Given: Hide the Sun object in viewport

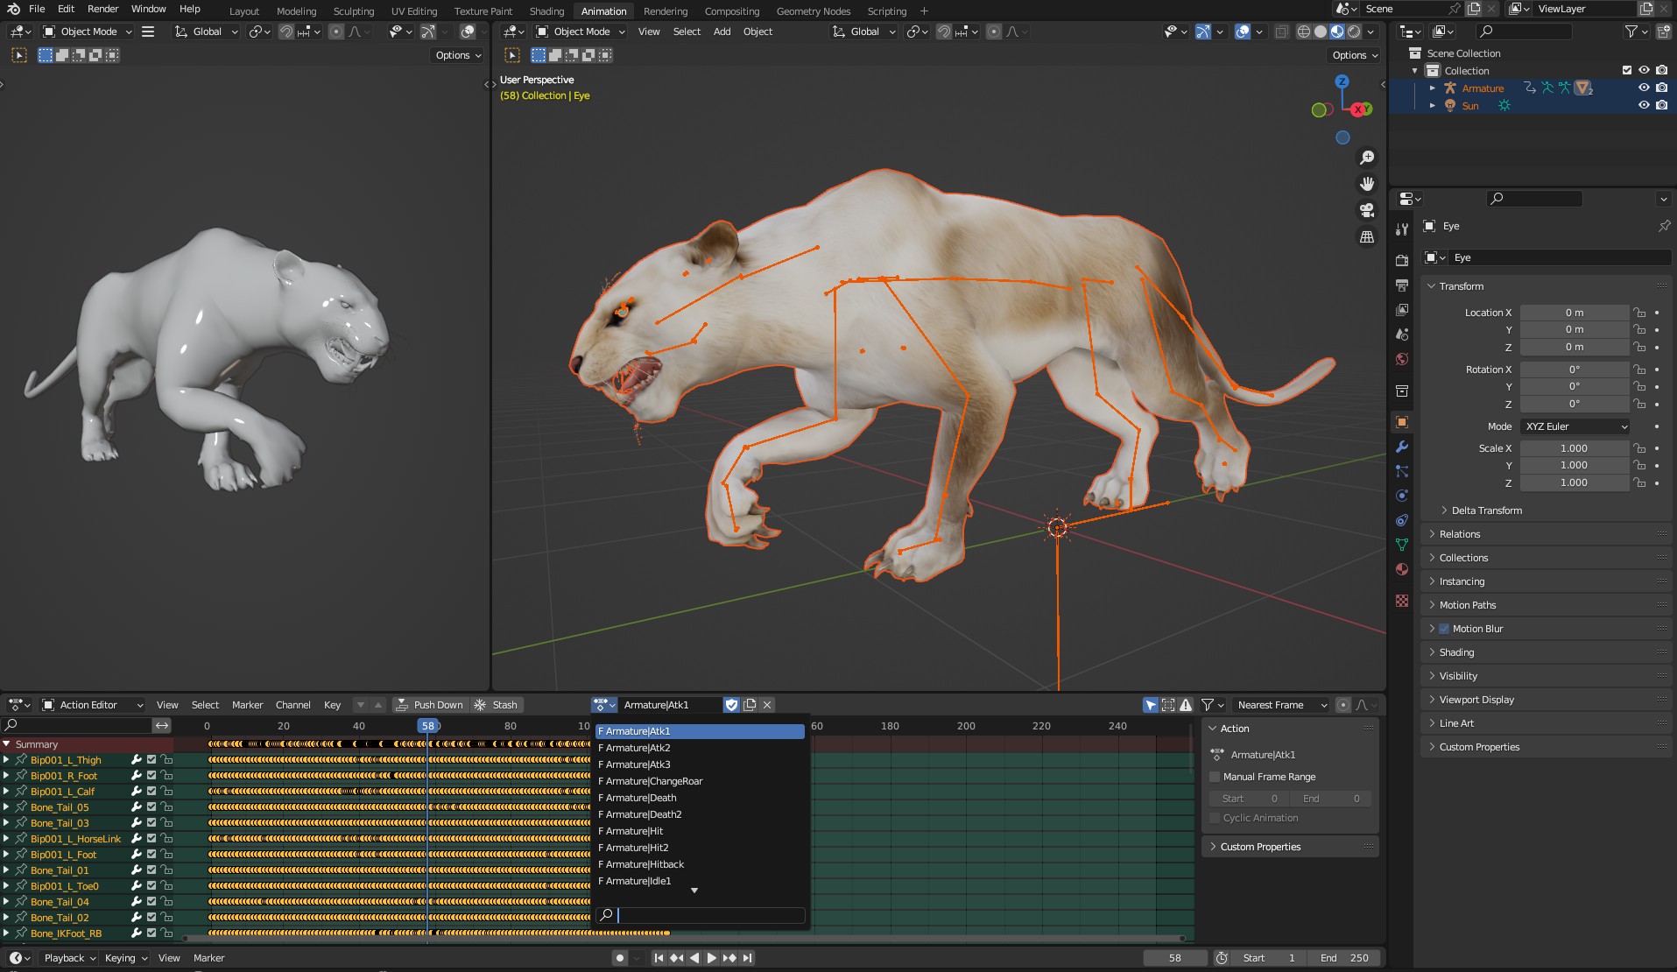Looking at the screenshot, I should coord(1644,106).
